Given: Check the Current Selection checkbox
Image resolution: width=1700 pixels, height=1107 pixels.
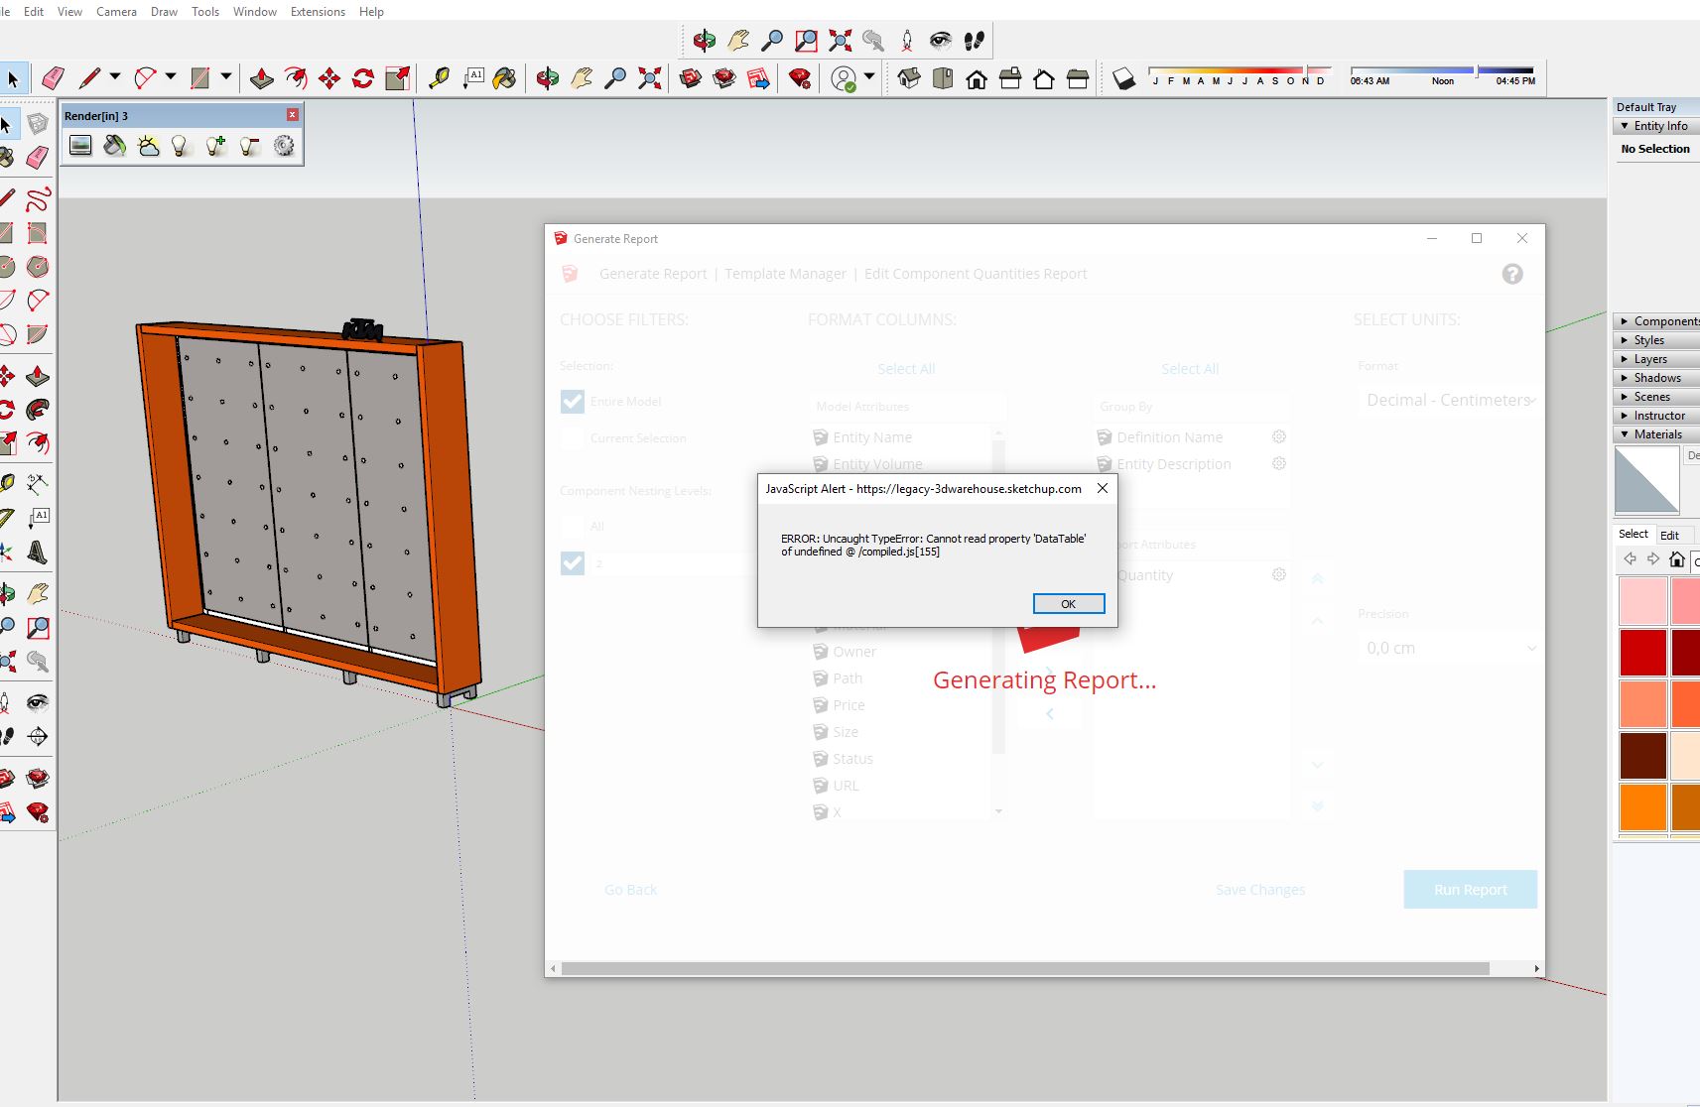Looking at the screenshot, I should 573,437.
